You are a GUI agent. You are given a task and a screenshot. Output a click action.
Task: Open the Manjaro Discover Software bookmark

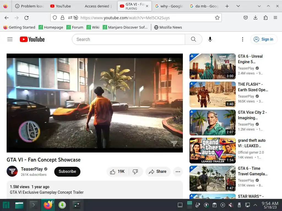pos(125,27)
